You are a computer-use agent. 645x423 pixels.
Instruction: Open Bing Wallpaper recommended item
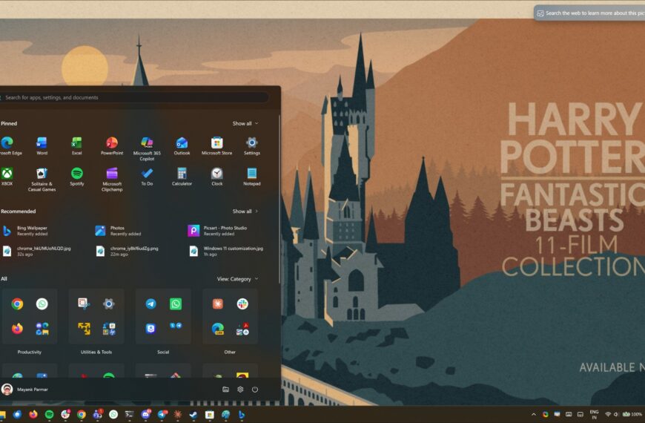coord(25,231)
